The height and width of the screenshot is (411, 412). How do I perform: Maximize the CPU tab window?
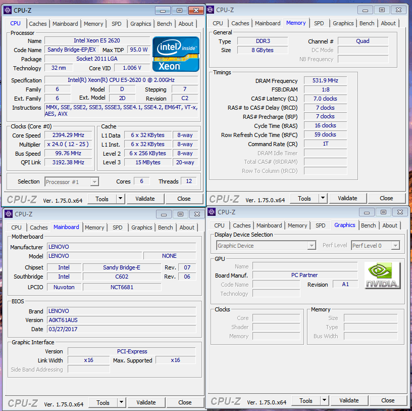[x=179, y=11]
